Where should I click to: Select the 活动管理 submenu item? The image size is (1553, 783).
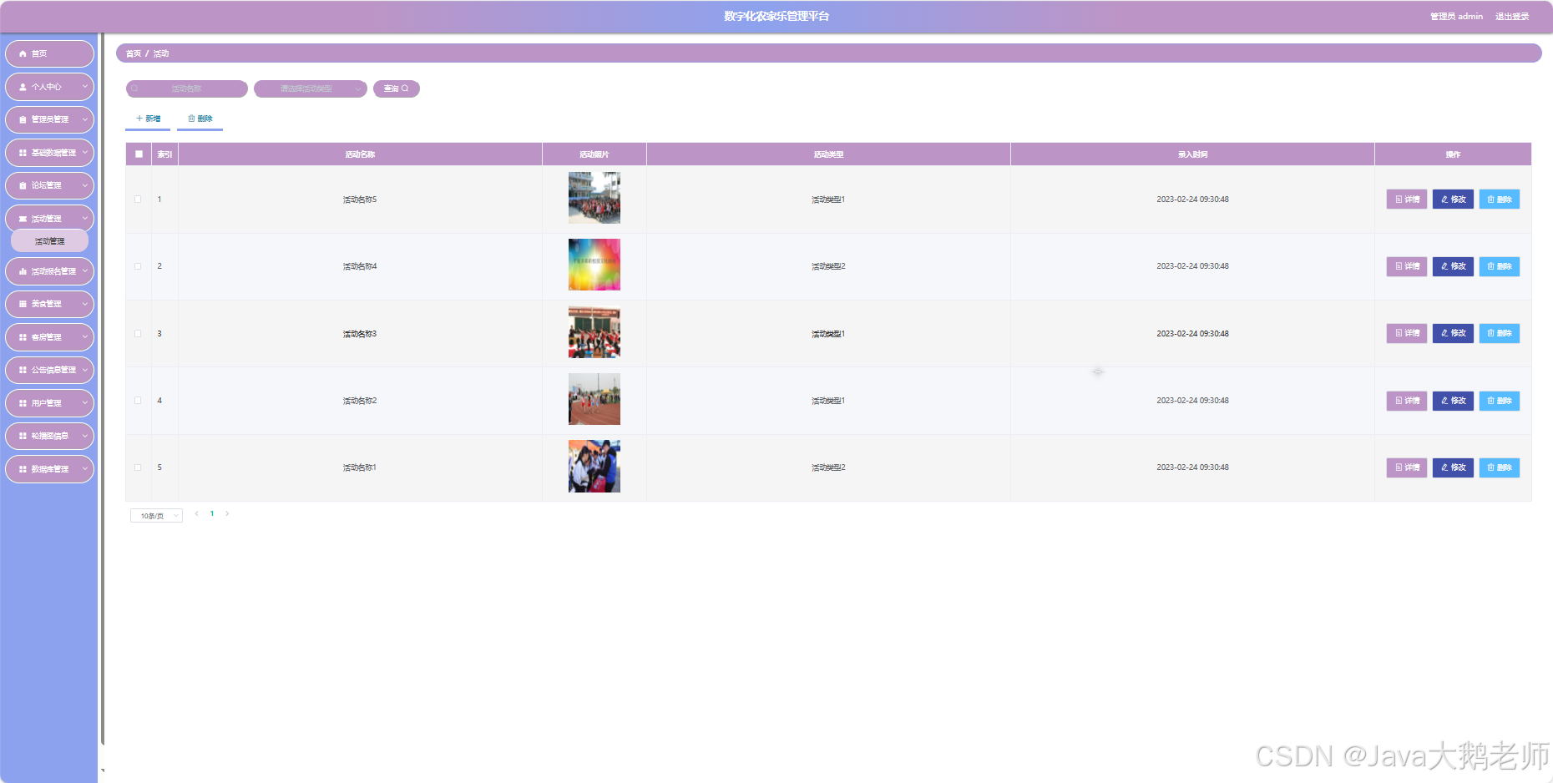coord(49,241)
